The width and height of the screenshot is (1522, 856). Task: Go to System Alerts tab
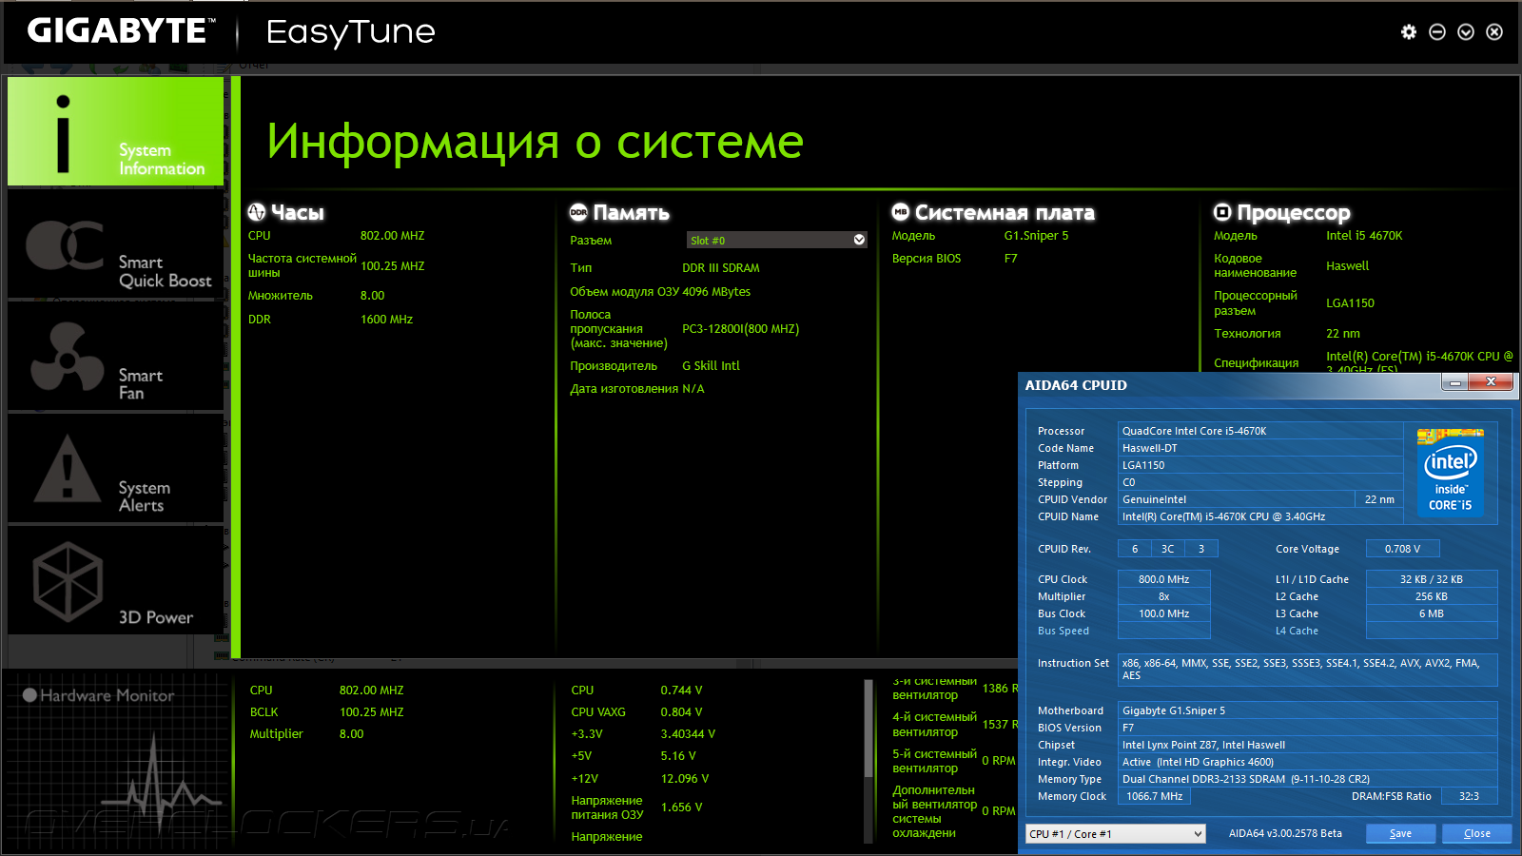(x=115, y=469)
